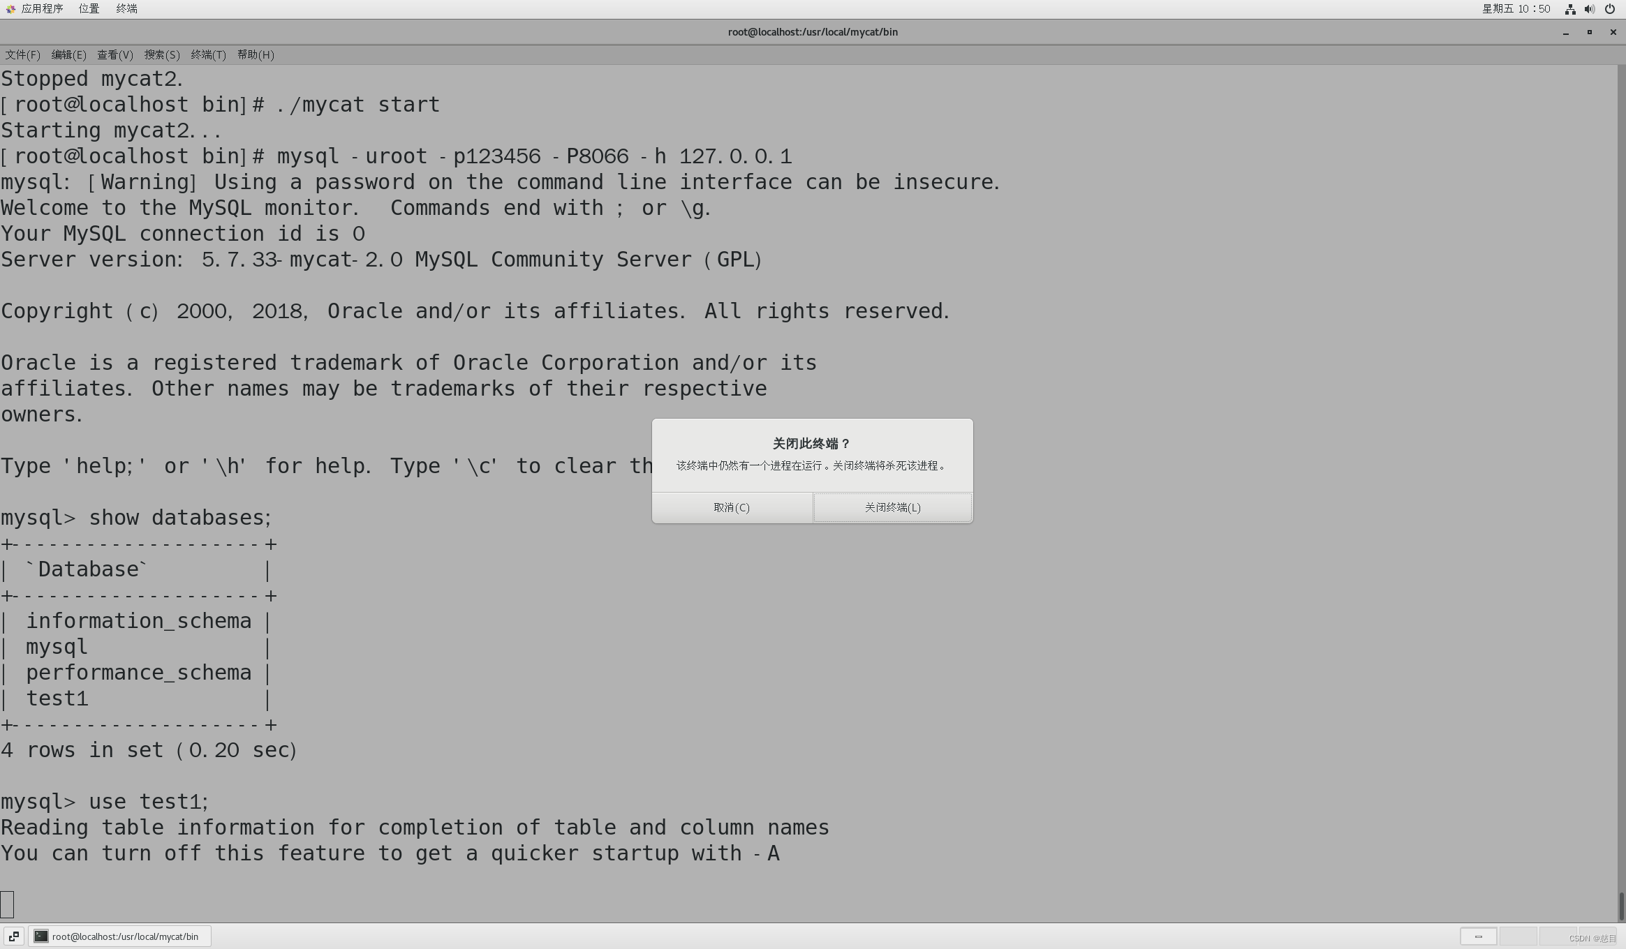
Task: Open the 帮助(H) menu
Action: point(256,54)
